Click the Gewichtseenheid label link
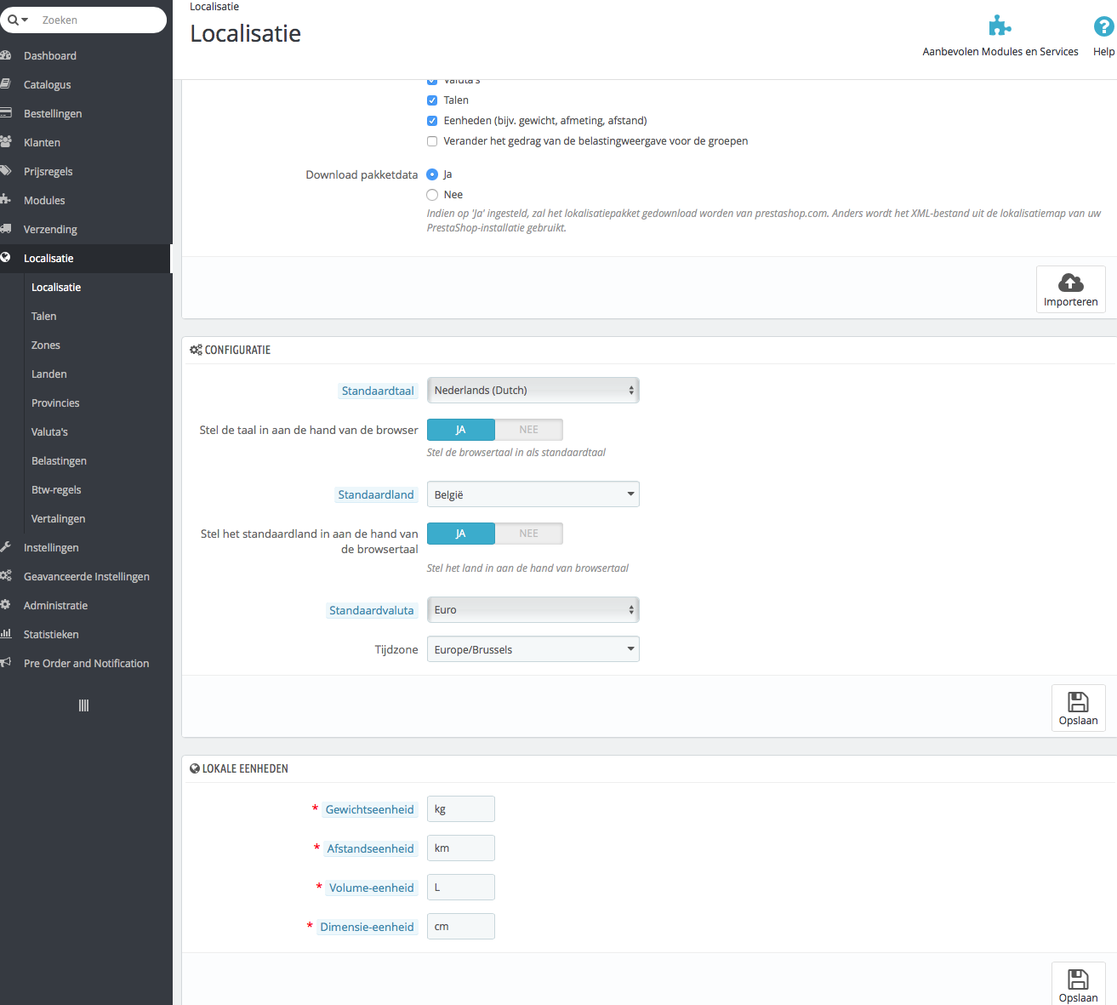1117x1005 pixels. [x=370, y=809]
